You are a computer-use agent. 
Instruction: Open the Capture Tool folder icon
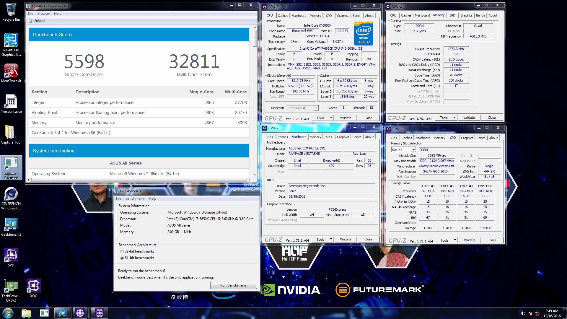pos(11,134)
